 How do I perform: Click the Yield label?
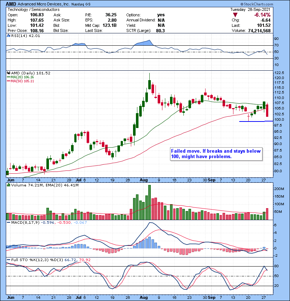tap(131, 25)
